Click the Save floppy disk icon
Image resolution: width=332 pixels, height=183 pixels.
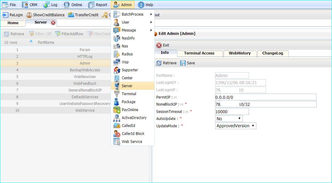pos(183,63)
